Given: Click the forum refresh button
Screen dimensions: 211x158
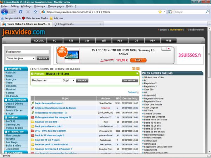Looking at the screenshot, I should pos(130,80).
